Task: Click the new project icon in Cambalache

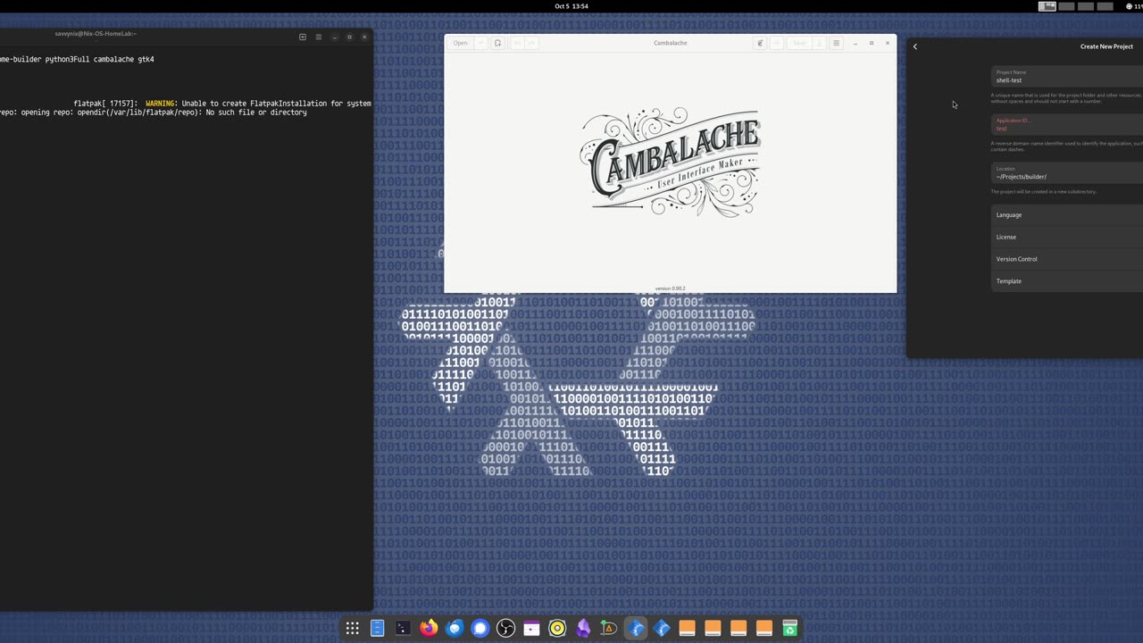Action: (x=498, y=43)
